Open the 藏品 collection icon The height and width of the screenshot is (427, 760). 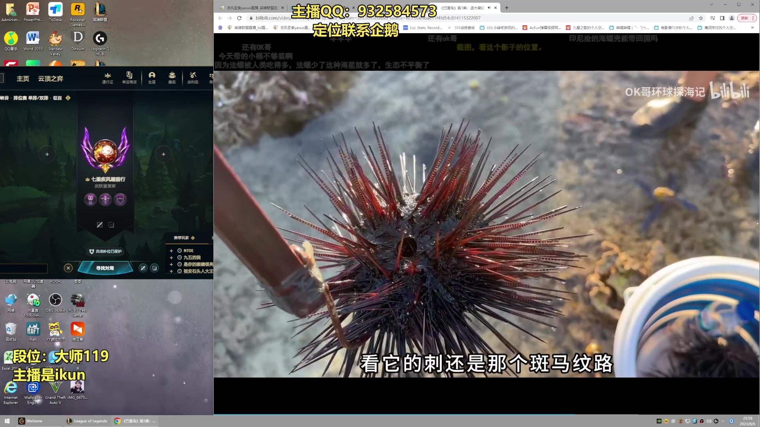click(172, 78)
